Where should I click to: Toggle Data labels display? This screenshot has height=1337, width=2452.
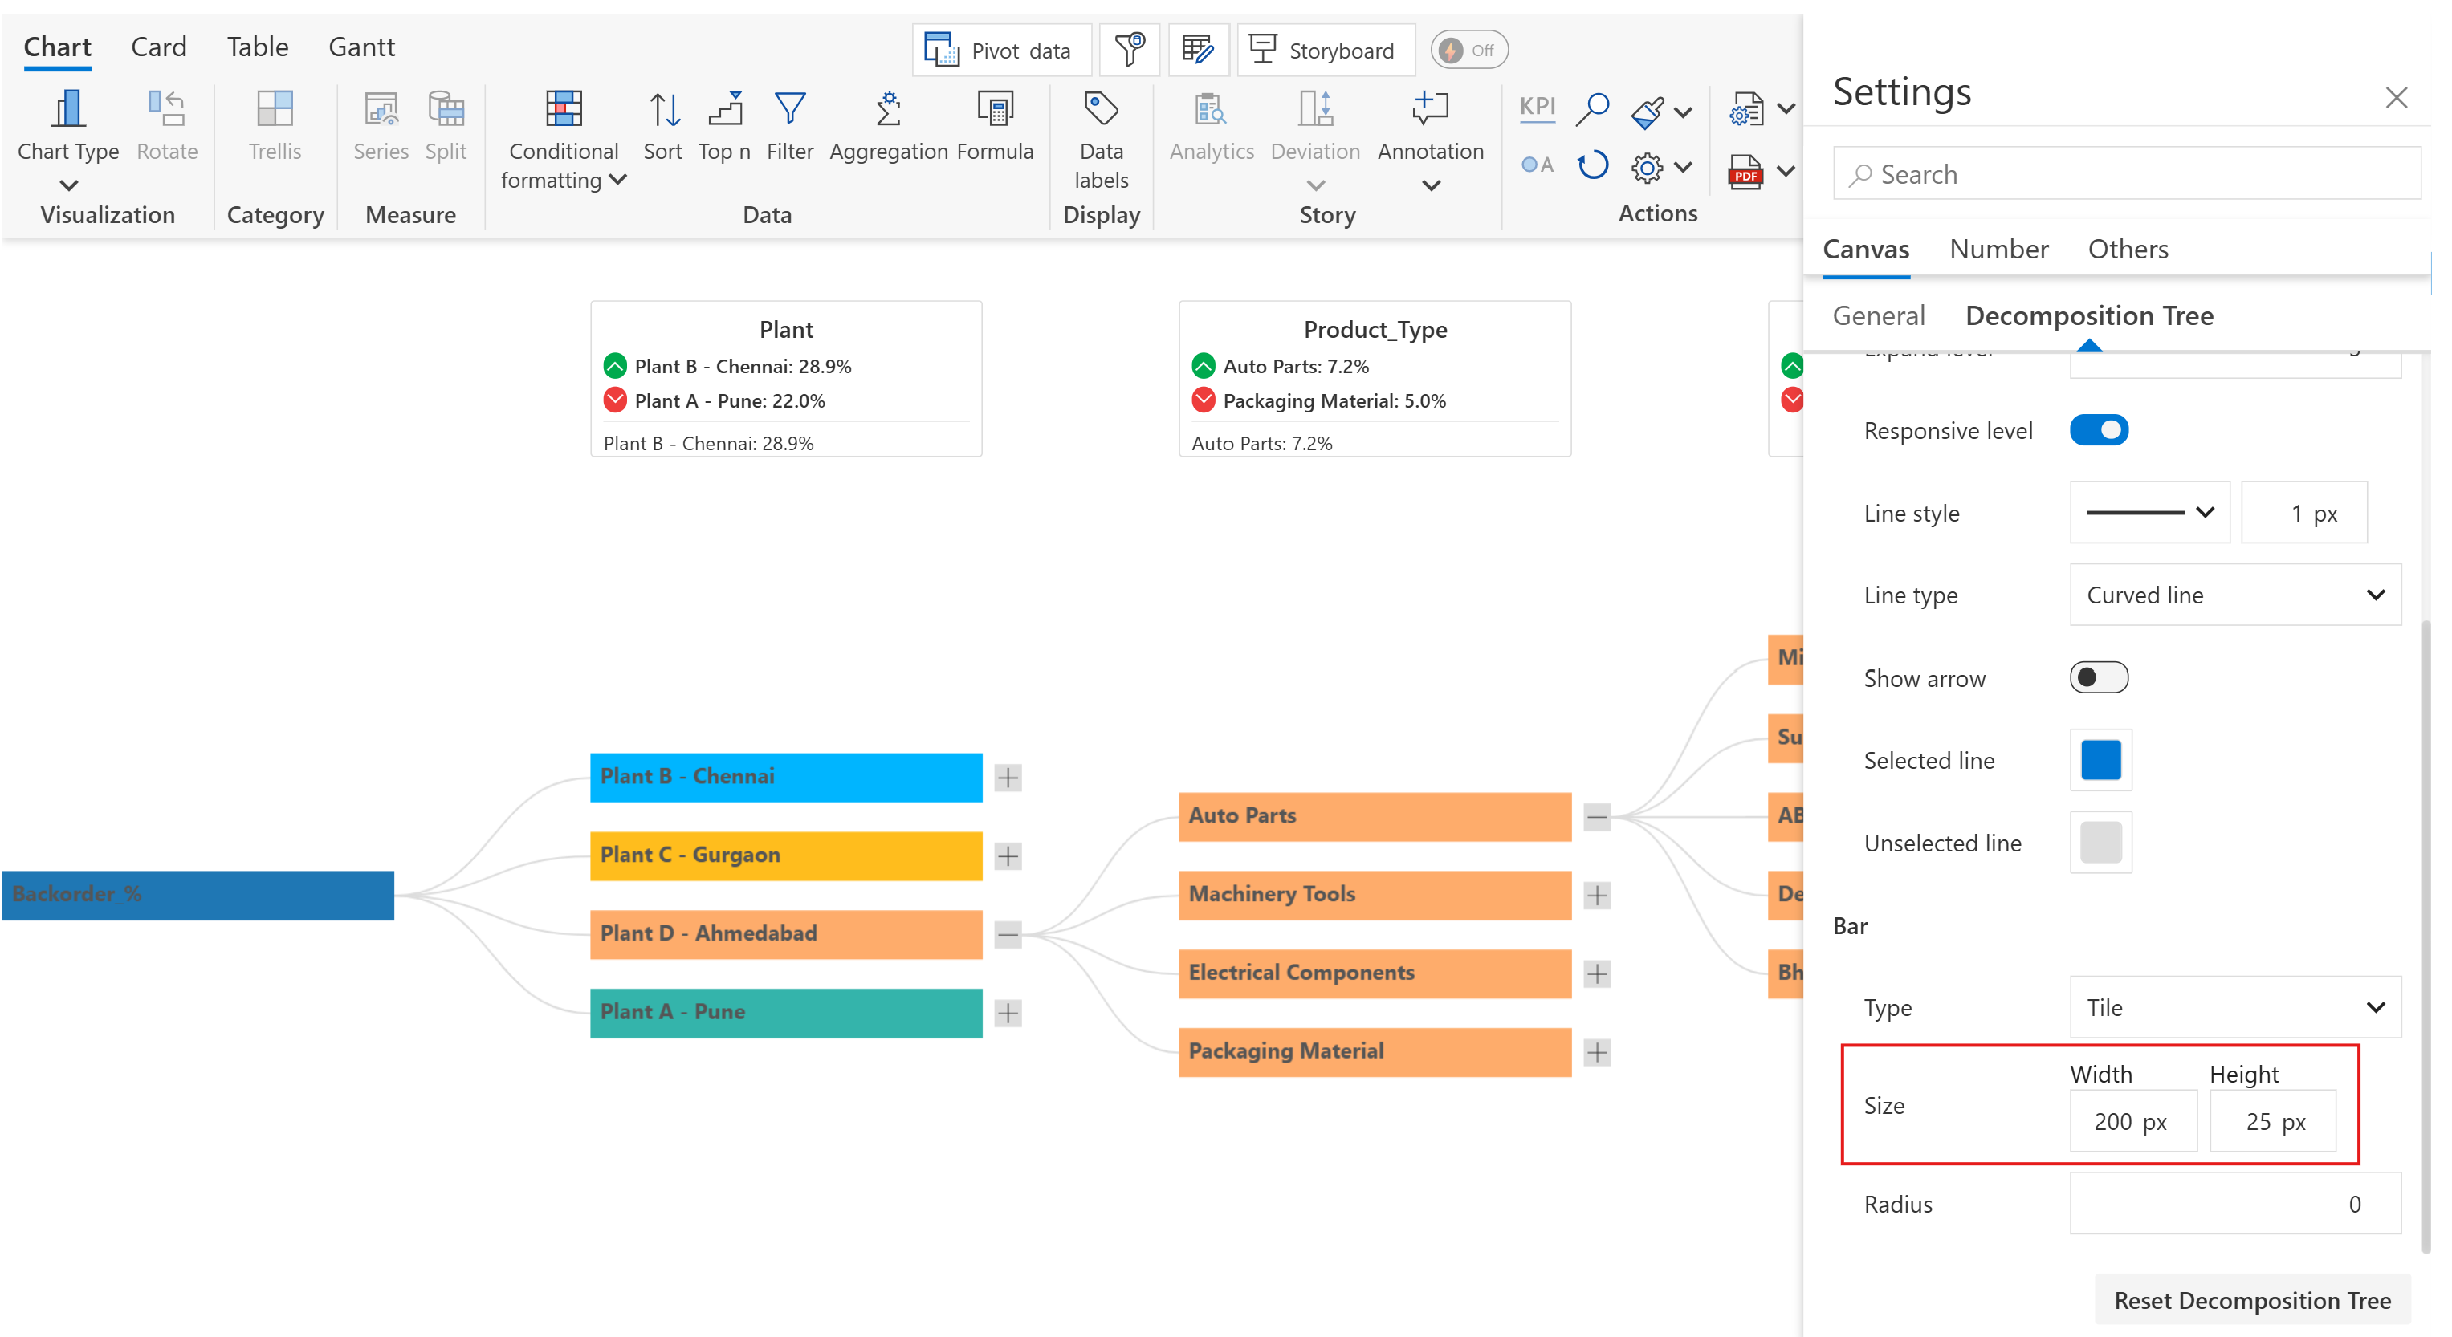pyautogui.click(x=1101, y=111)
